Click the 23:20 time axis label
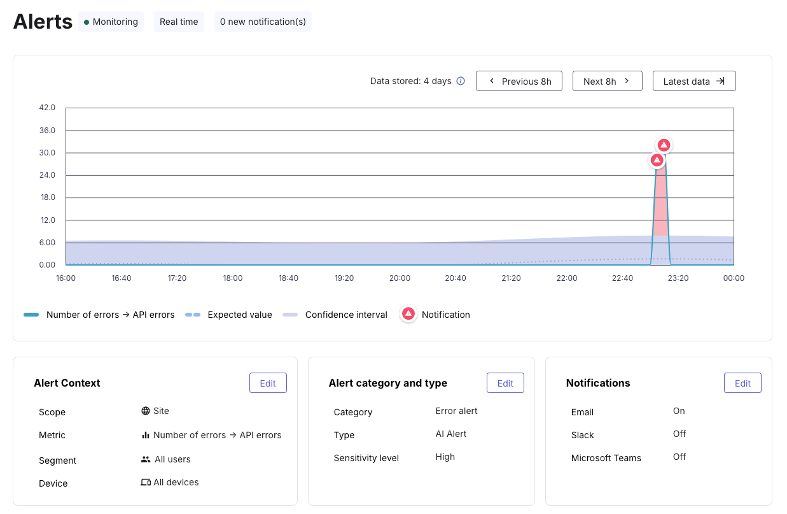This screenshot has height=514, width=787. tap(678, 278)
